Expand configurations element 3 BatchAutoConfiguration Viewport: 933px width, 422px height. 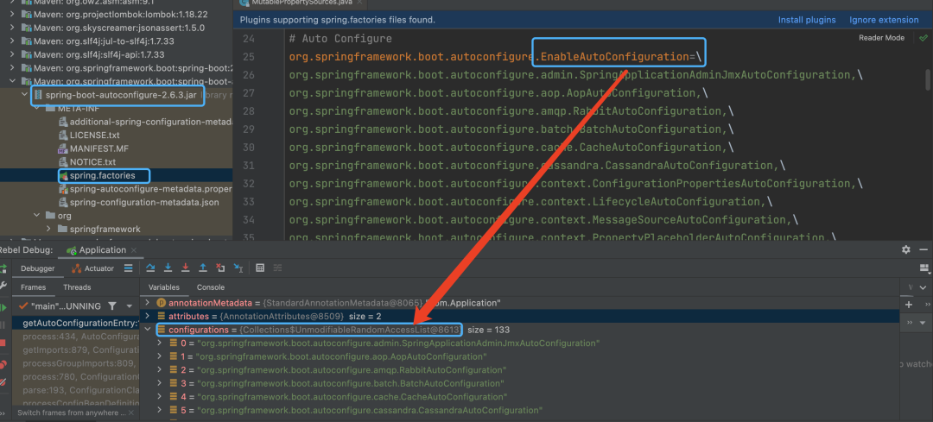click(160, 383)
